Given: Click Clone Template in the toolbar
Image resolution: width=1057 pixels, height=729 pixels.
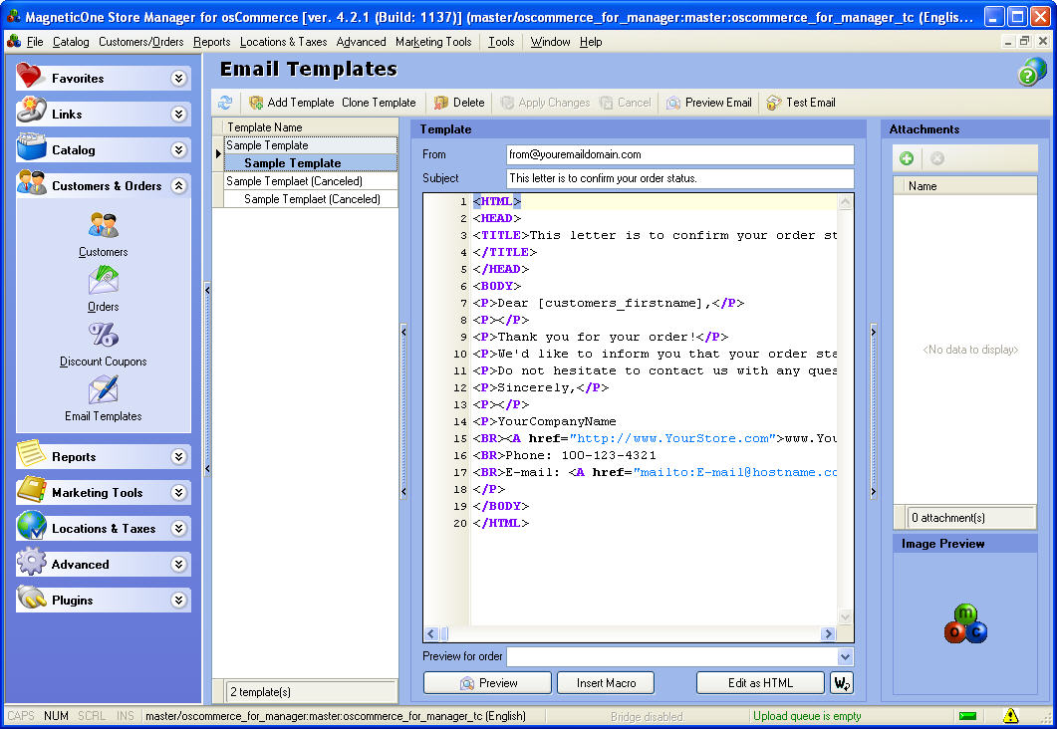Looking at the screenshot, I should [379, 103].
